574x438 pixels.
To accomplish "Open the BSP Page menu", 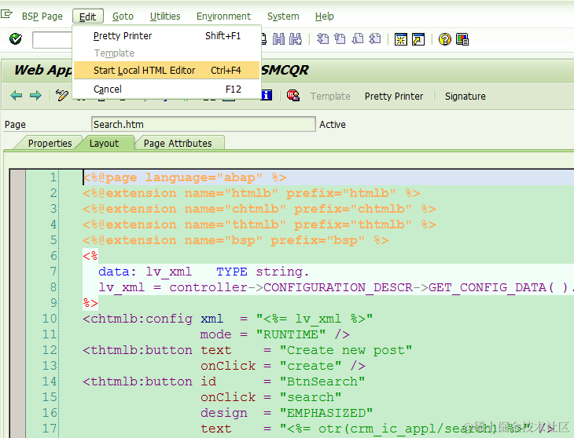I will pos(42,16).
